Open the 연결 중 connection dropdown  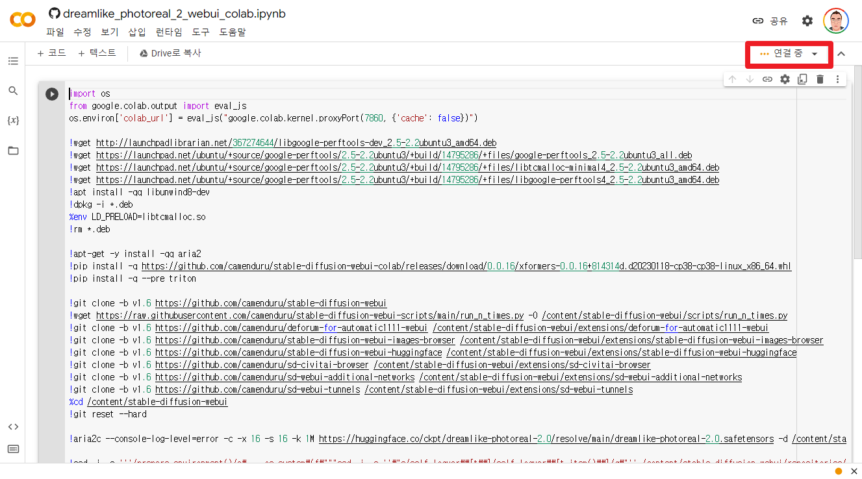coord(789,54)
